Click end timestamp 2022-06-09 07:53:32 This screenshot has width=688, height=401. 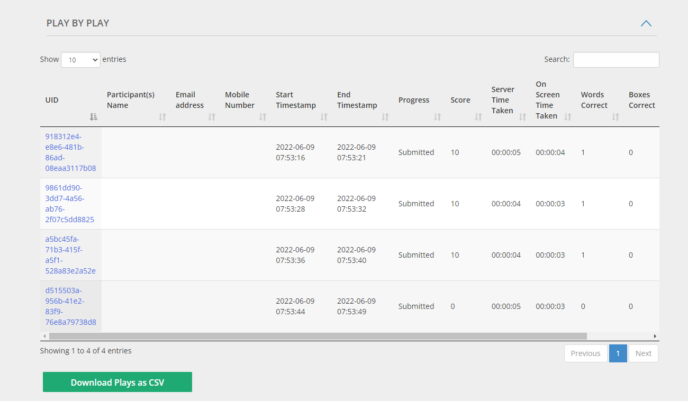point(356,204)
